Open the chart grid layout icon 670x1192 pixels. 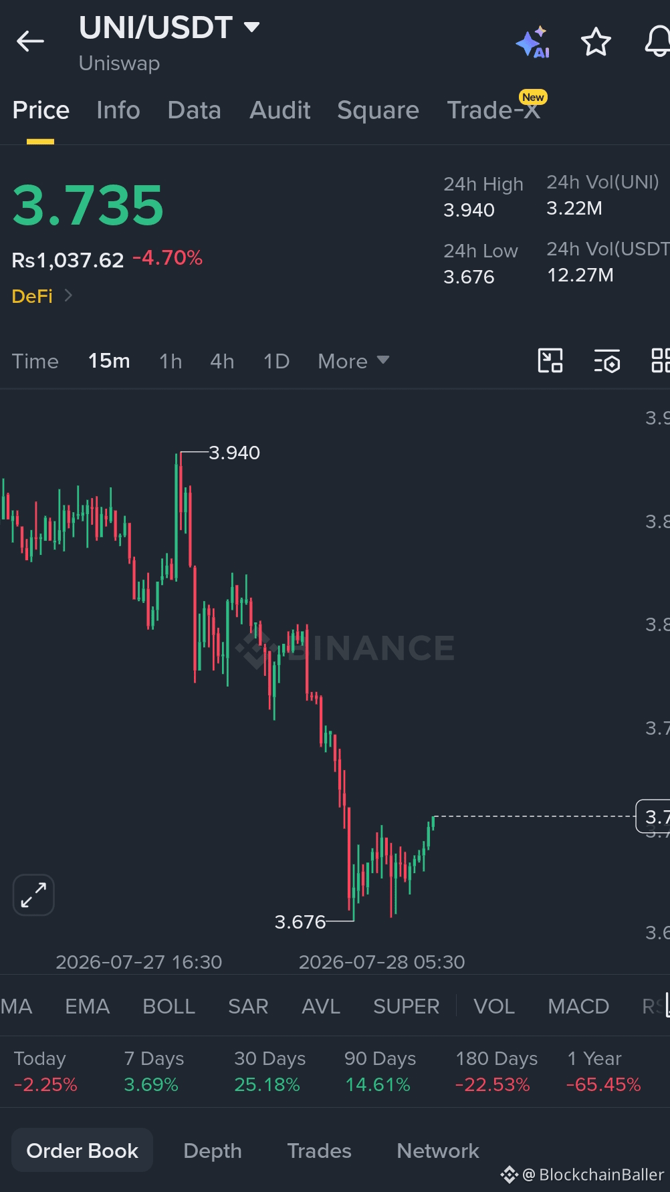point(660,360)
